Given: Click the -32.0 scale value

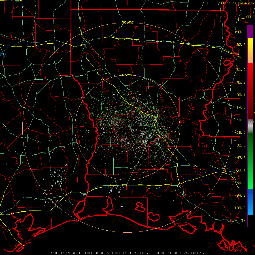Looking at the screenshot, I should tap(240, 145).
